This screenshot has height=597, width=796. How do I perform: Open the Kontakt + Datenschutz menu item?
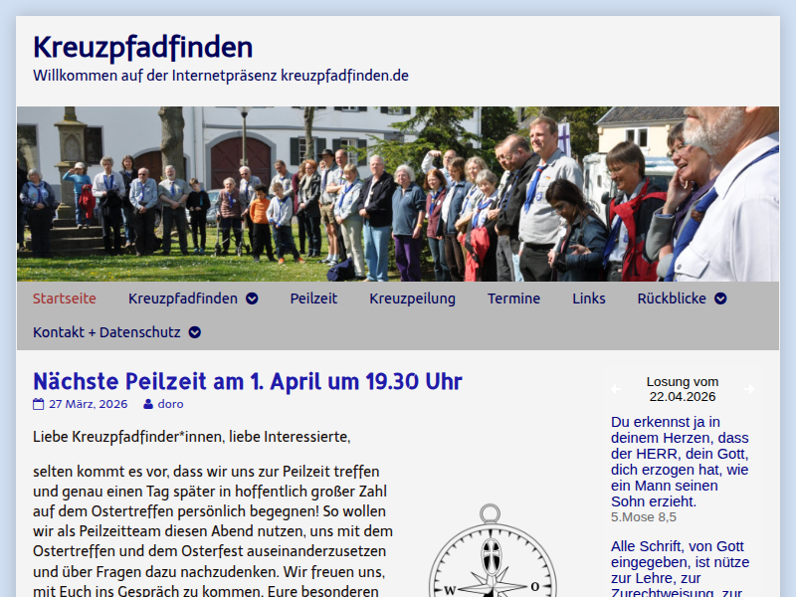pos(106,332)
